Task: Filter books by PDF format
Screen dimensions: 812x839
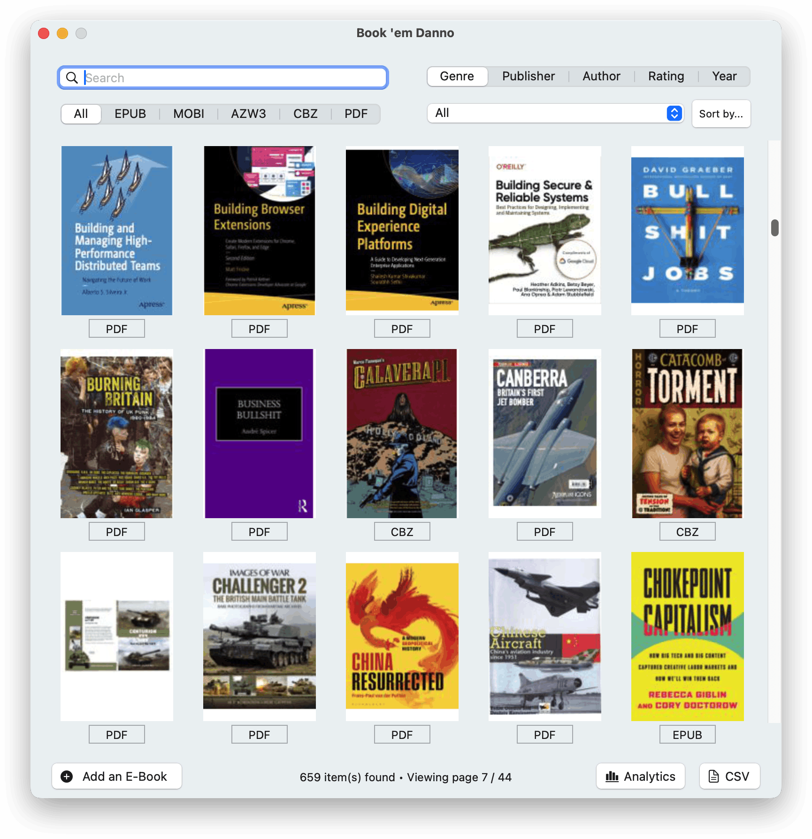Action: click(356, 114)
